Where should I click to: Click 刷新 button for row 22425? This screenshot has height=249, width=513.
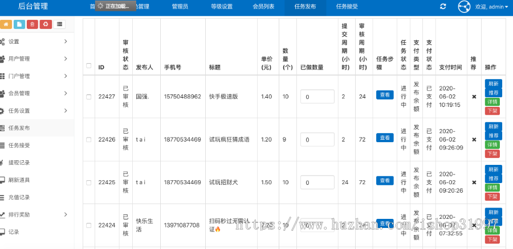[x=494, y=169]
